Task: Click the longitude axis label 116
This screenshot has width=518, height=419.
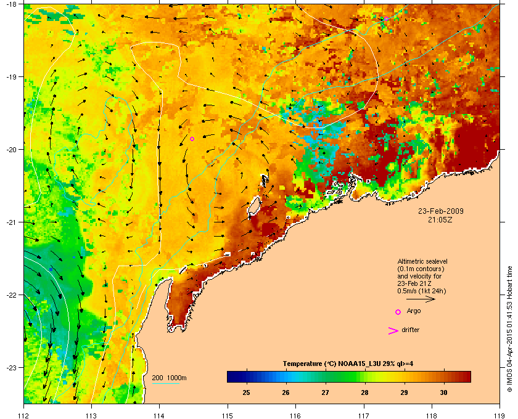Action: pyautogui.click(x=295, y=416)
